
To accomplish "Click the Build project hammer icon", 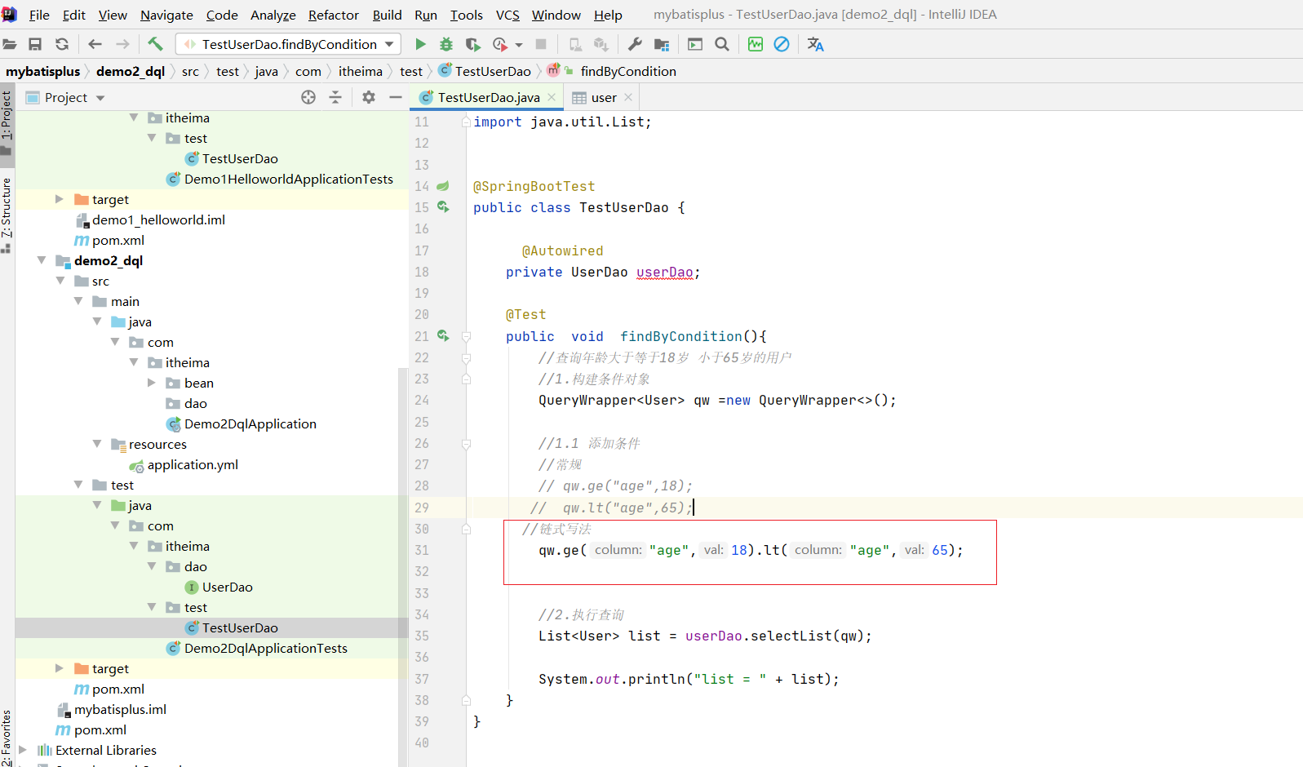I will pos(155,44).
